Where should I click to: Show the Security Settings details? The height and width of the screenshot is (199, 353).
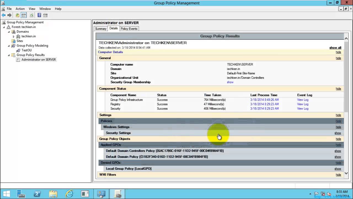(338, 133)
